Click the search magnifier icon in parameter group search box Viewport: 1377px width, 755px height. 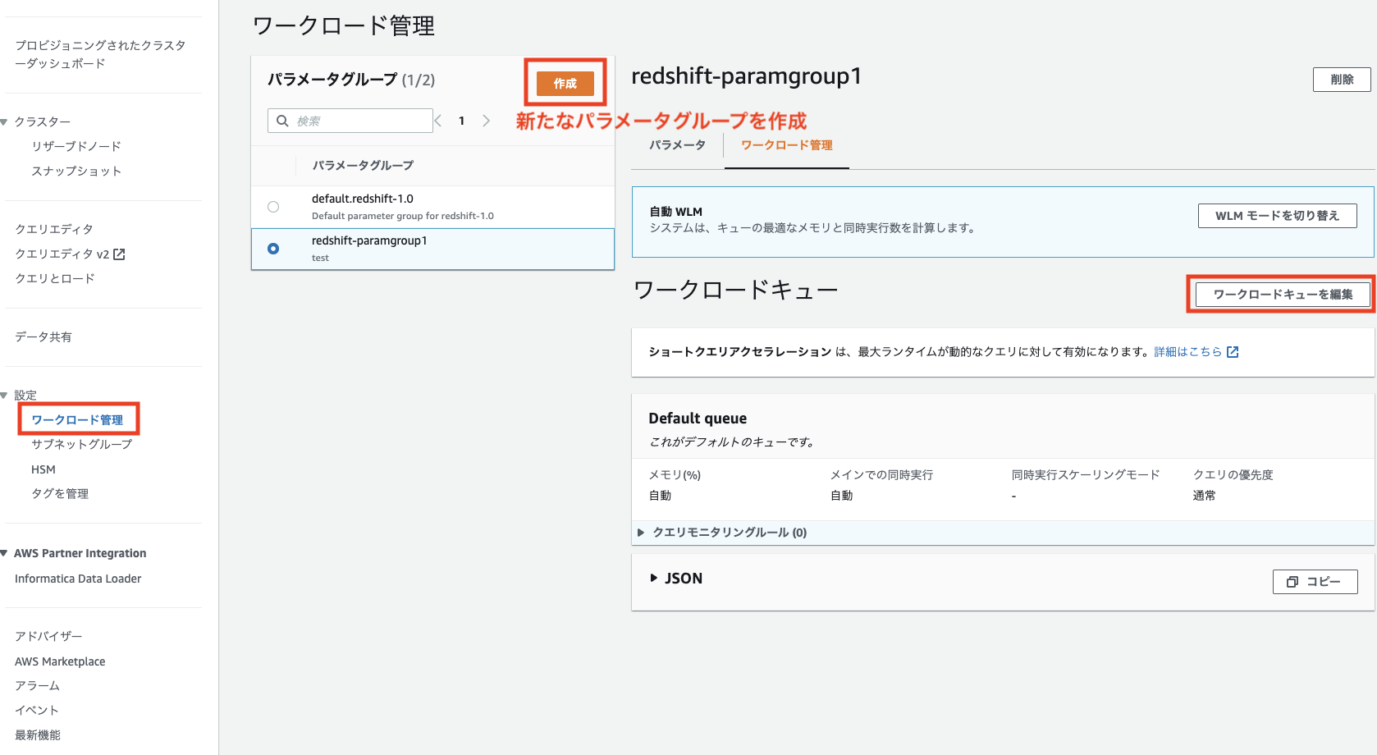click(283, 121)
